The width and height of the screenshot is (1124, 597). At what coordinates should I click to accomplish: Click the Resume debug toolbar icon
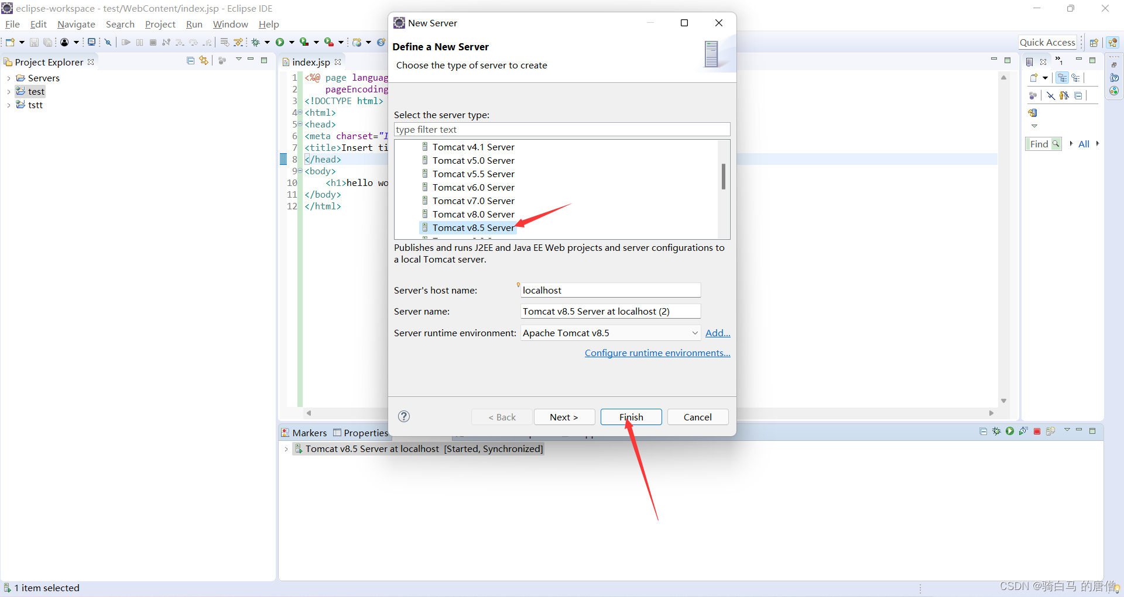(126, 42)
